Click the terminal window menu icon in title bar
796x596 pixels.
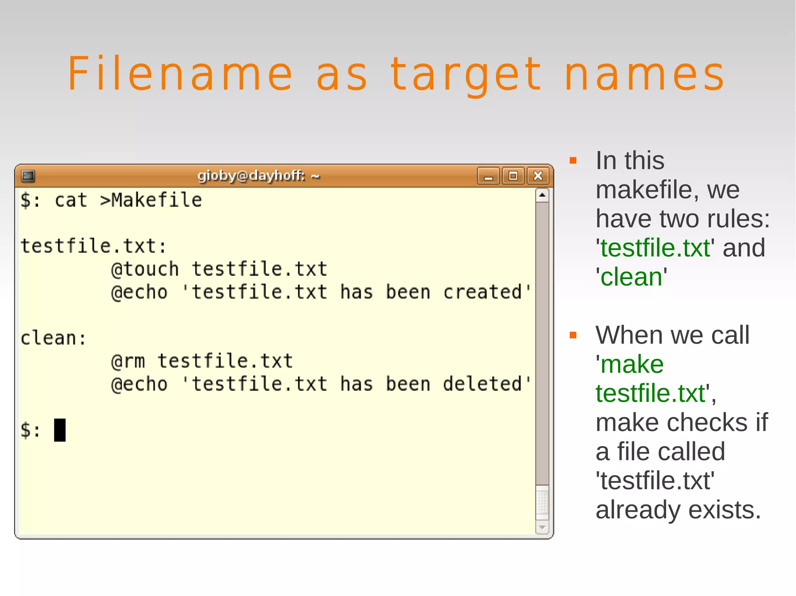[x=28, y=176]
